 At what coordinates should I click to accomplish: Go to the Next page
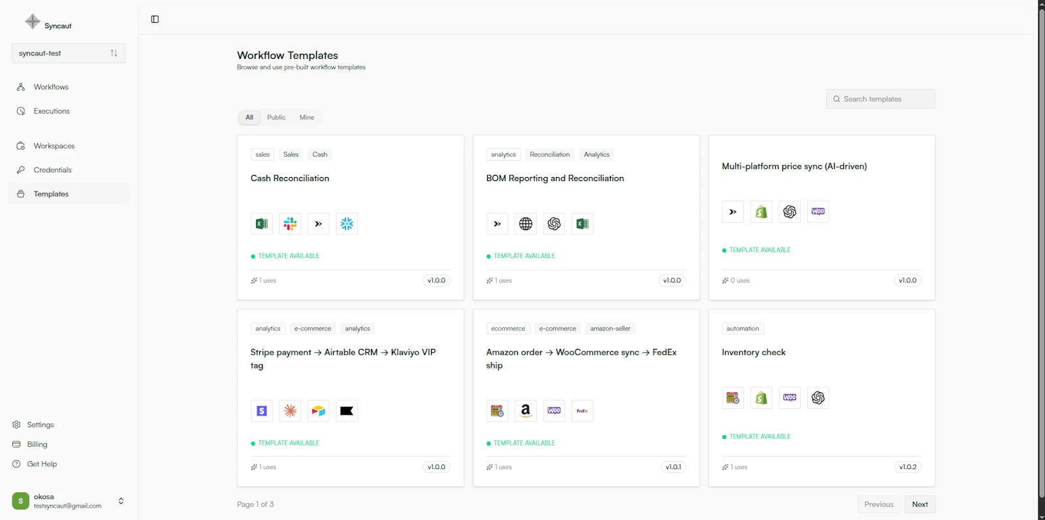[920, 504]
